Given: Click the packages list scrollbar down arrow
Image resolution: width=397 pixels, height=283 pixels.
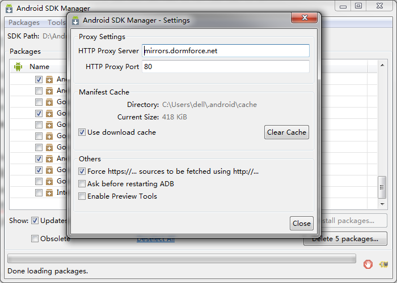Looking at the screenshot, I should (x=382, y=204).
